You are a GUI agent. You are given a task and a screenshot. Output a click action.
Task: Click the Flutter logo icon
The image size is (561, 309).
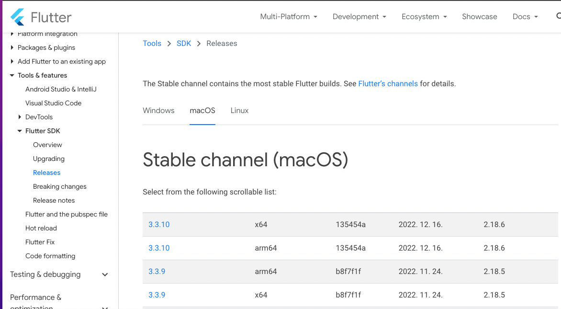tap(18, 17)
